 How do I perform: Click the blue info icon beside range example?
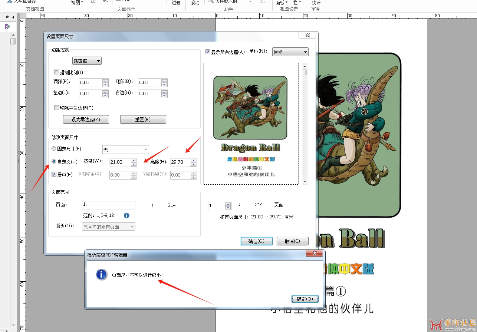click(x=126, y=215)
